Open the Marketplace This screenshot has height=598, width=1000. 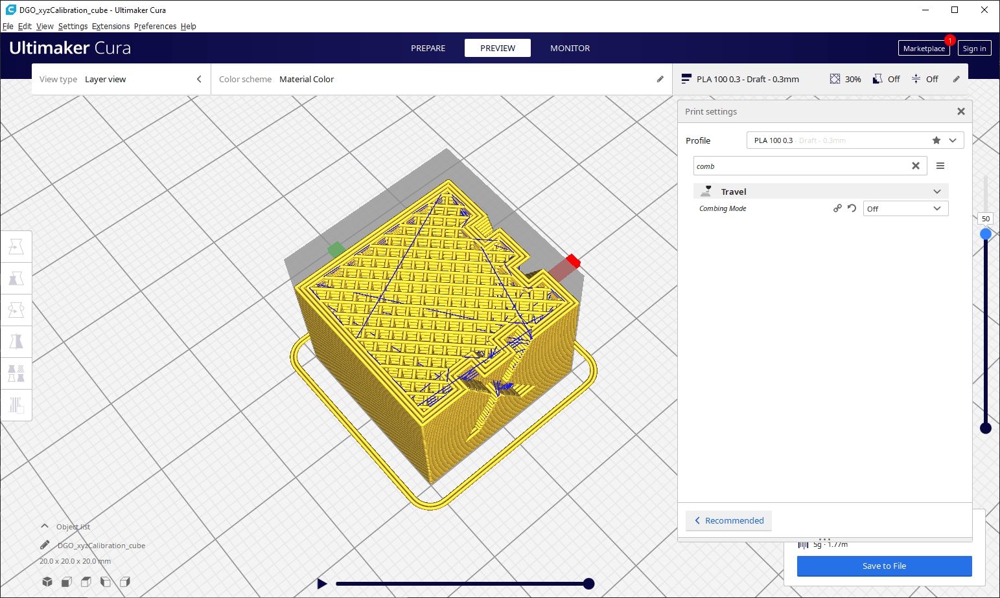coord(924,49)
